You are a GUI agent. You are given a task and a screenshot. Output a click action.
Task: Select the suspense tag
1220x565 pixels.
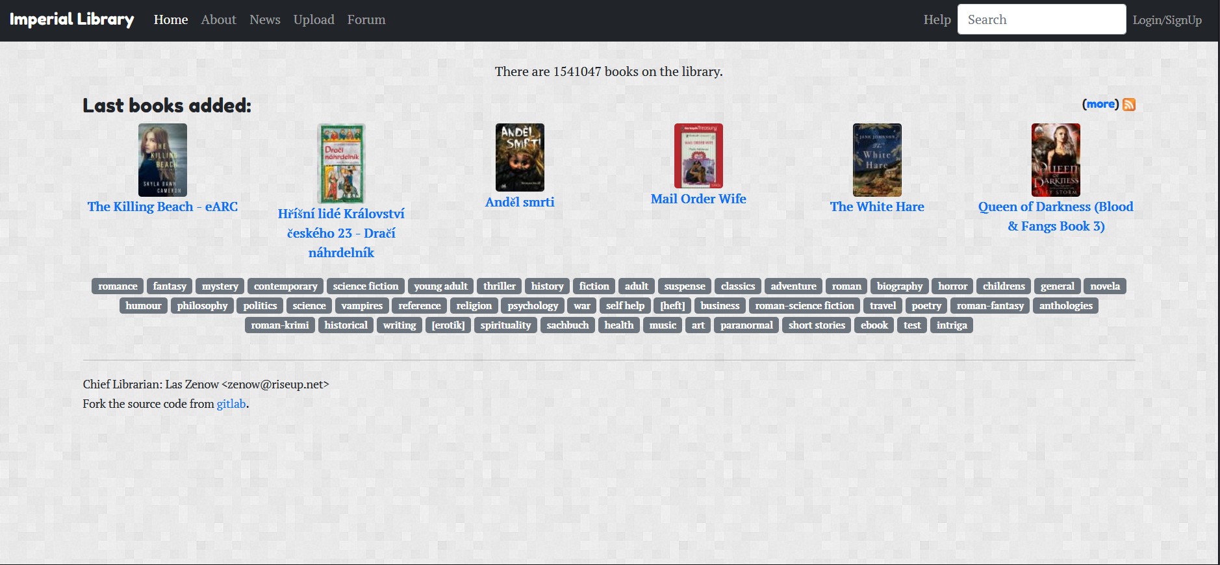[x=685, y=286]
